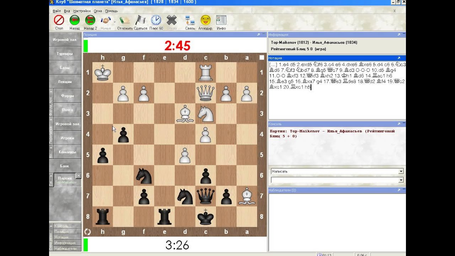
Task: Show the Информация window from the sidebar list
Action: 67,243
